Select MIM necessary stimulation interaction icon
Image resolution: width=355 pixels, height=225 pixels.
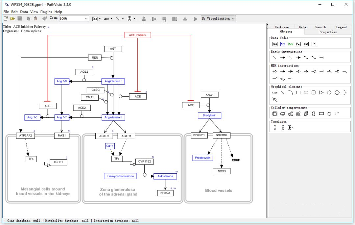point(275,71)
